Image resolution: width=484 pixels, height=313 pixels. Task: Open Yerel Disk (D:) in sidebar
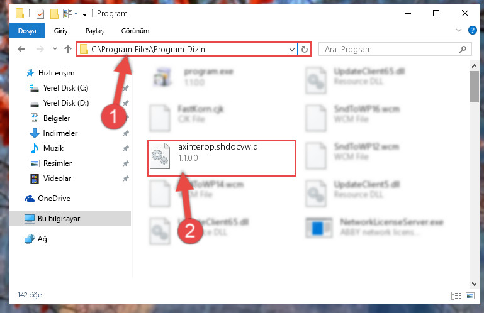click(x=66, y=103)
